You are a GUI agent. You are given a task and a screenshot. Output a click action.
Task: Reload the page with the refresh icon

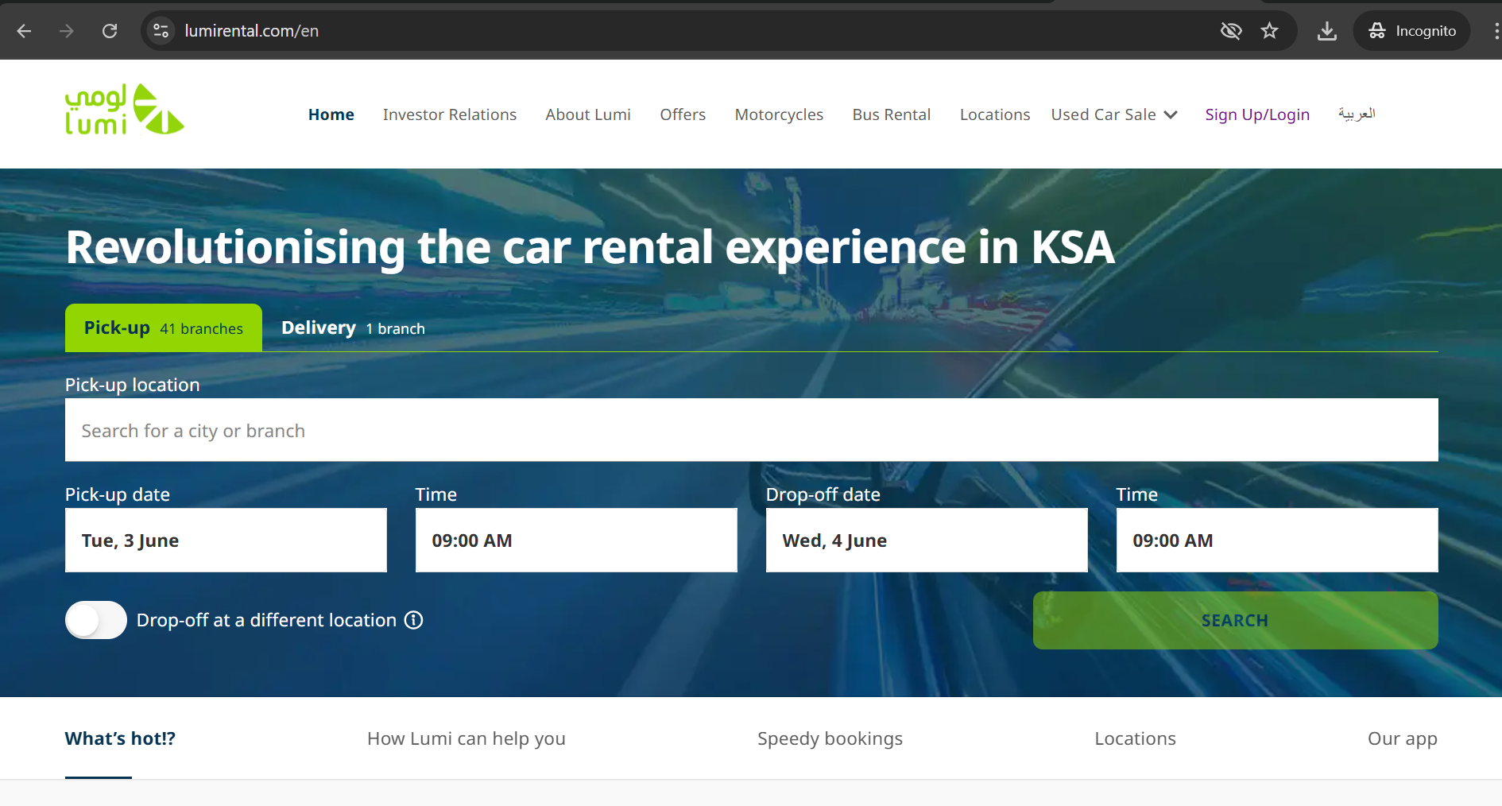(x=110, y=31)
